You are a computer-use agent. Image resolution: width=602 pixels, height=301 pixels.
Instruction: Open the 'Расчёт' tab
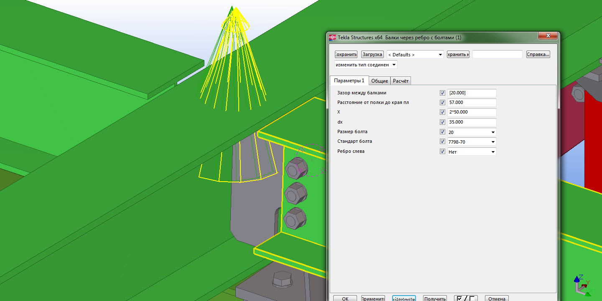point(400,81)
